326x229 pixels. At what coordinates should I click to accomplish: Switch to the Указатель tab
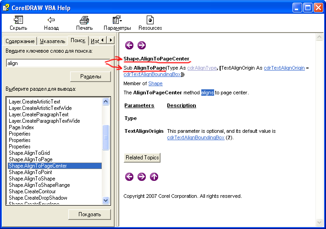coord(52,41)
